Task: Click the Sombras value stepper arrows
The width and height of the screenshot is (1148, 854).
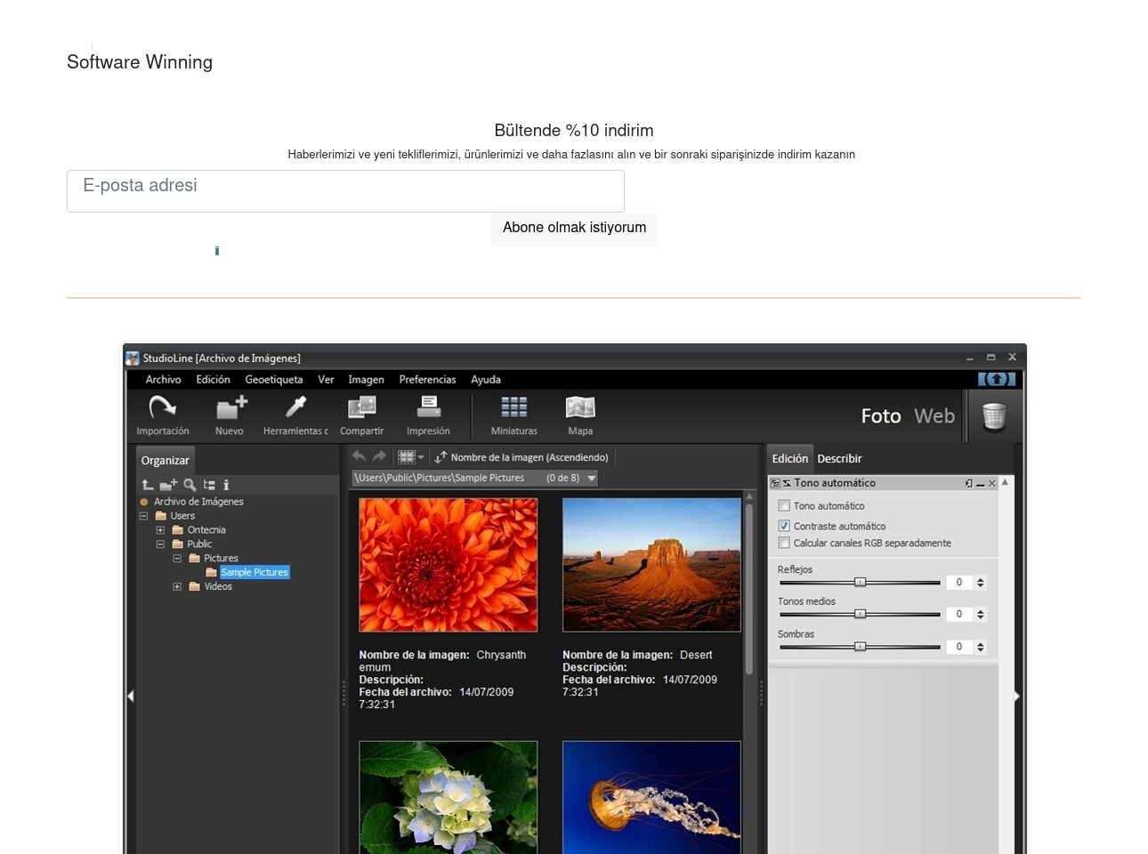Action: pos(981,647)
